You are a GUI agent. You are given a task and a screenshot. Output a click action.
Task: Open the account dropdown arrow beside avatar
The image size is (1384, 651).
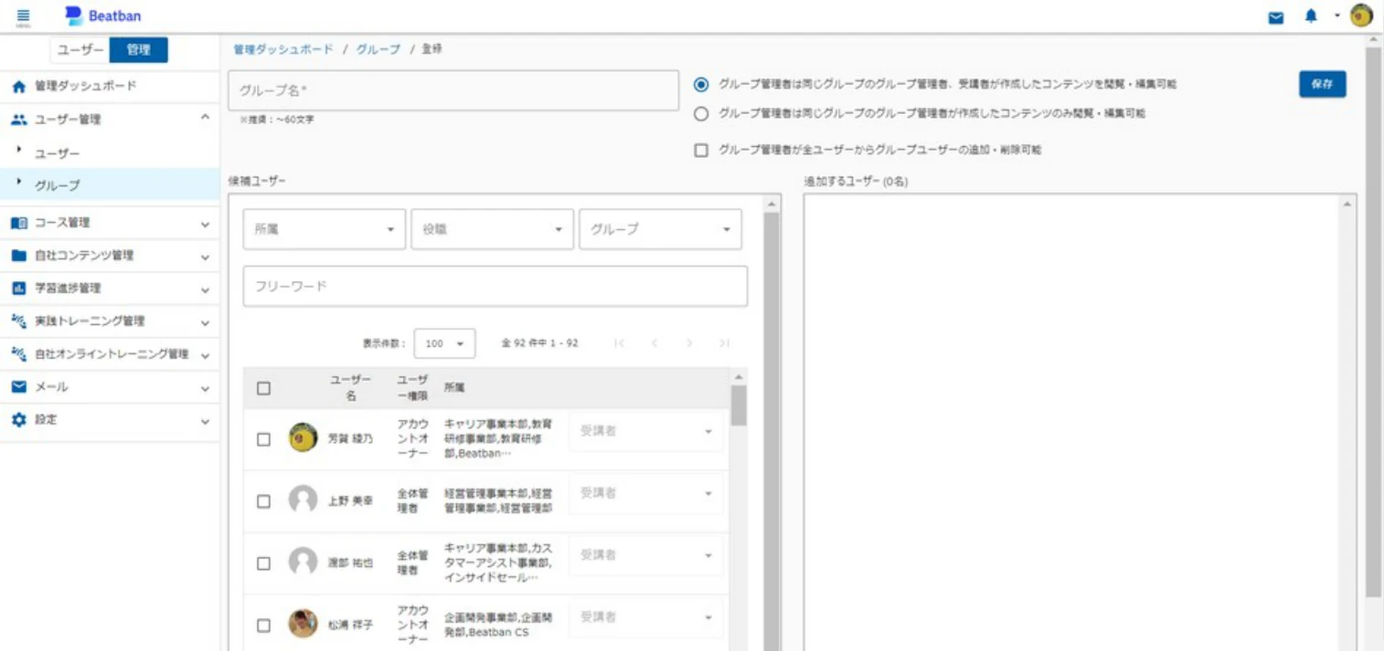(1336, 16)
